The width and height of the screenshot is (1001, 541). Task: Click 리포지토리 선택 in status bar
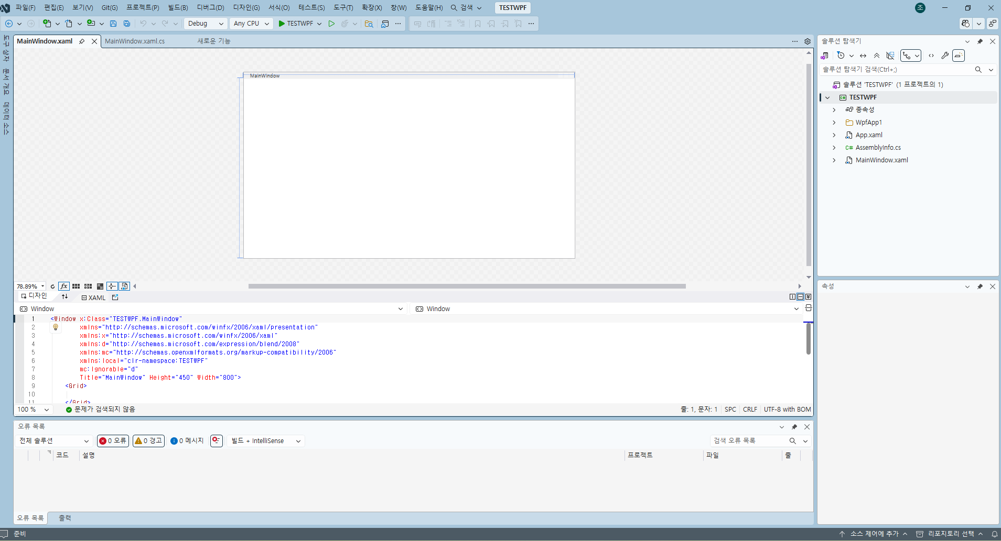pyautogui.click(x=950, y=534)
